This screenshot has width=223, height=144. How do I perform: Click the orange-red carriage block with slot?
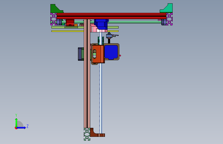(98, 54)
